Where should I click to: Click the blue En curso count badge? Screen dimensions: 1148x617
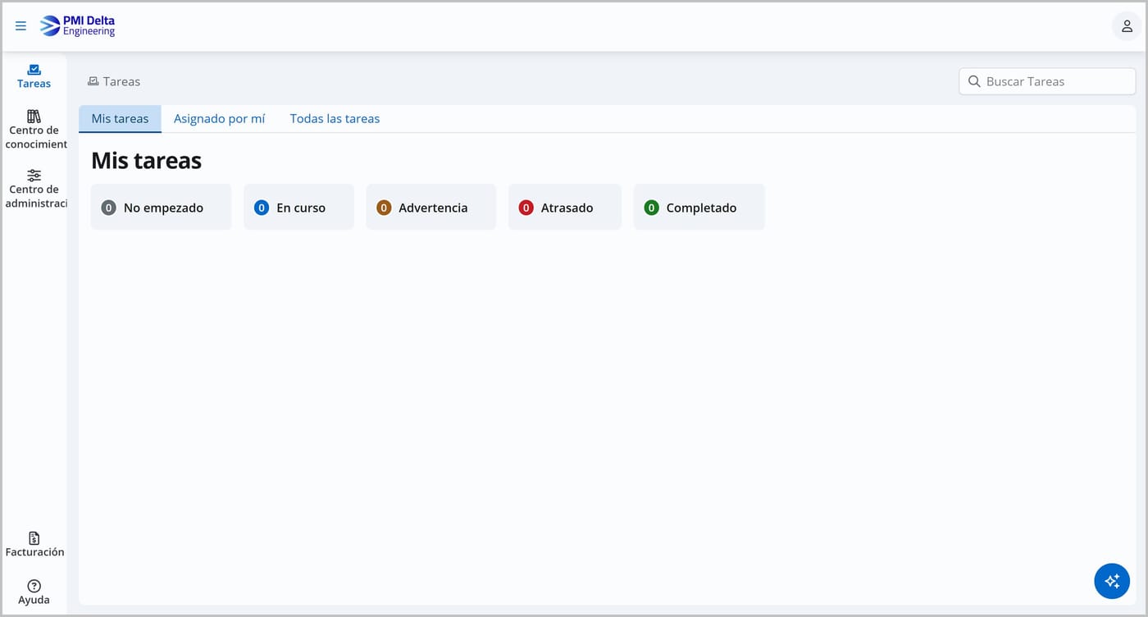coord(262,208)
